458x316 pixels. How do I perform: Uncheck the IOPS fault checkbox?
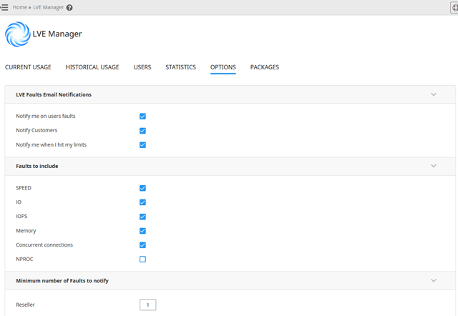point(142,217)
